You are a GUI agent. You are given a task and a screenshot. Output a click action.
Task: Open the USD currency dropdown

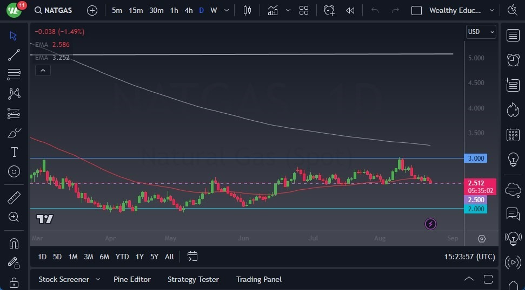point(481,32)
